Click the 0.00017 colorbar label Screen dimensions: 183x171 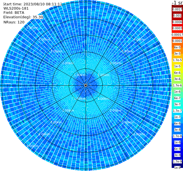point(177,35)
